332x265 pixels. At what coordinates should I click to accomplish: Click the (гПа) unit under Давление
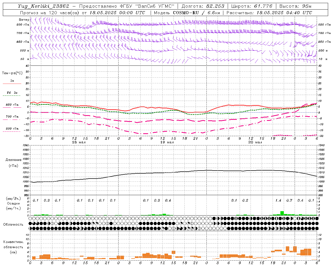13,166
